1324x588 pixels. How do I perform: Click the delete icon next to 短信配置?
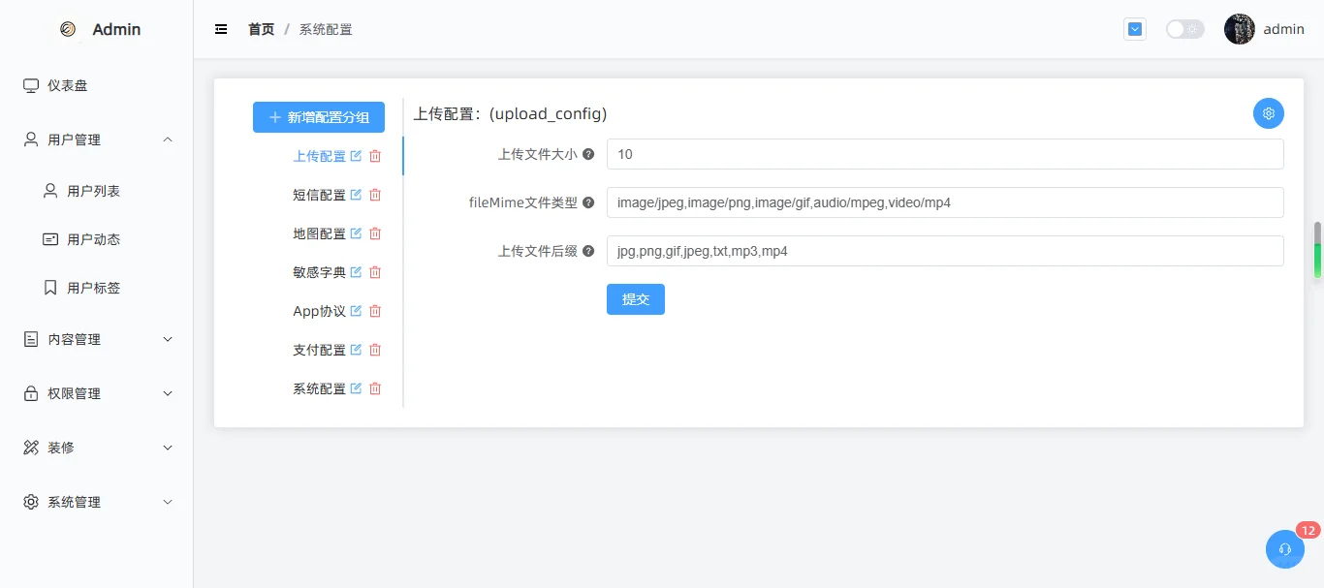pos(375,194)
